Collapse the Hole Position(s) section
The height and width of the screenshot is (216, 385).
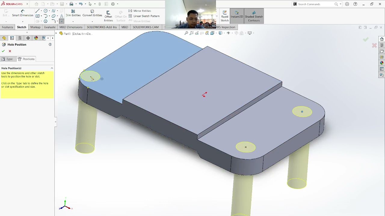(x=52, y=68)
